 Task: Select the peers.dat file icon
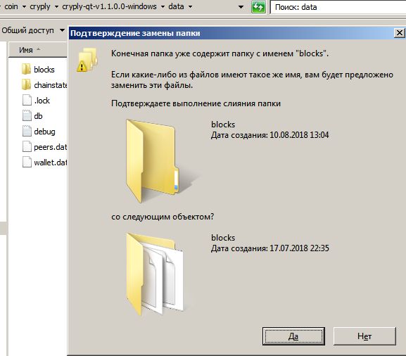pos(27,147)
